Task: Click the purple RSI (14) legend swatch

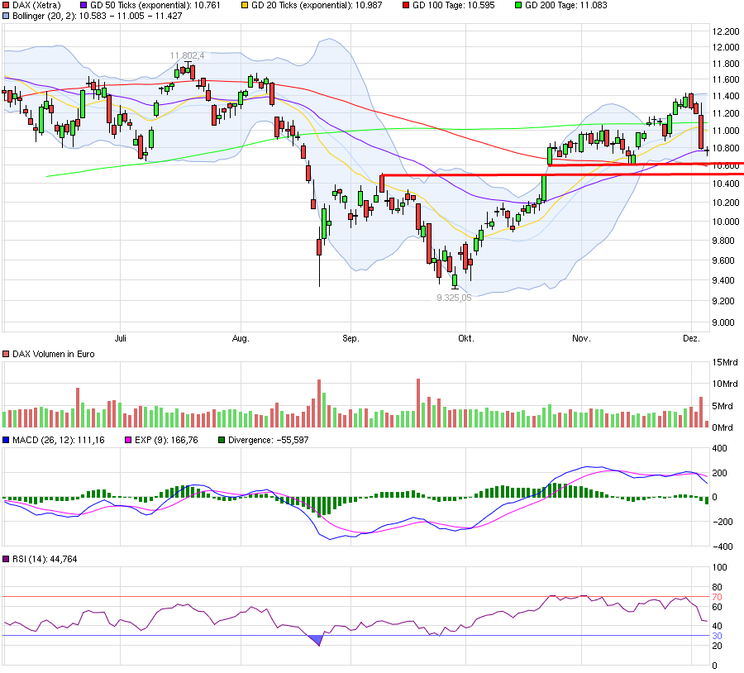Action: pos(6,559)
